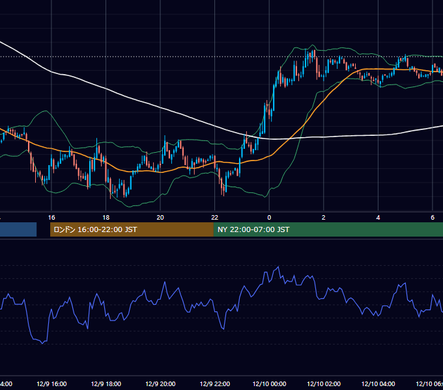Screen dimensions: 443x390
Task: Click the 16 hour label on price chart
Action: coord(51,218)
